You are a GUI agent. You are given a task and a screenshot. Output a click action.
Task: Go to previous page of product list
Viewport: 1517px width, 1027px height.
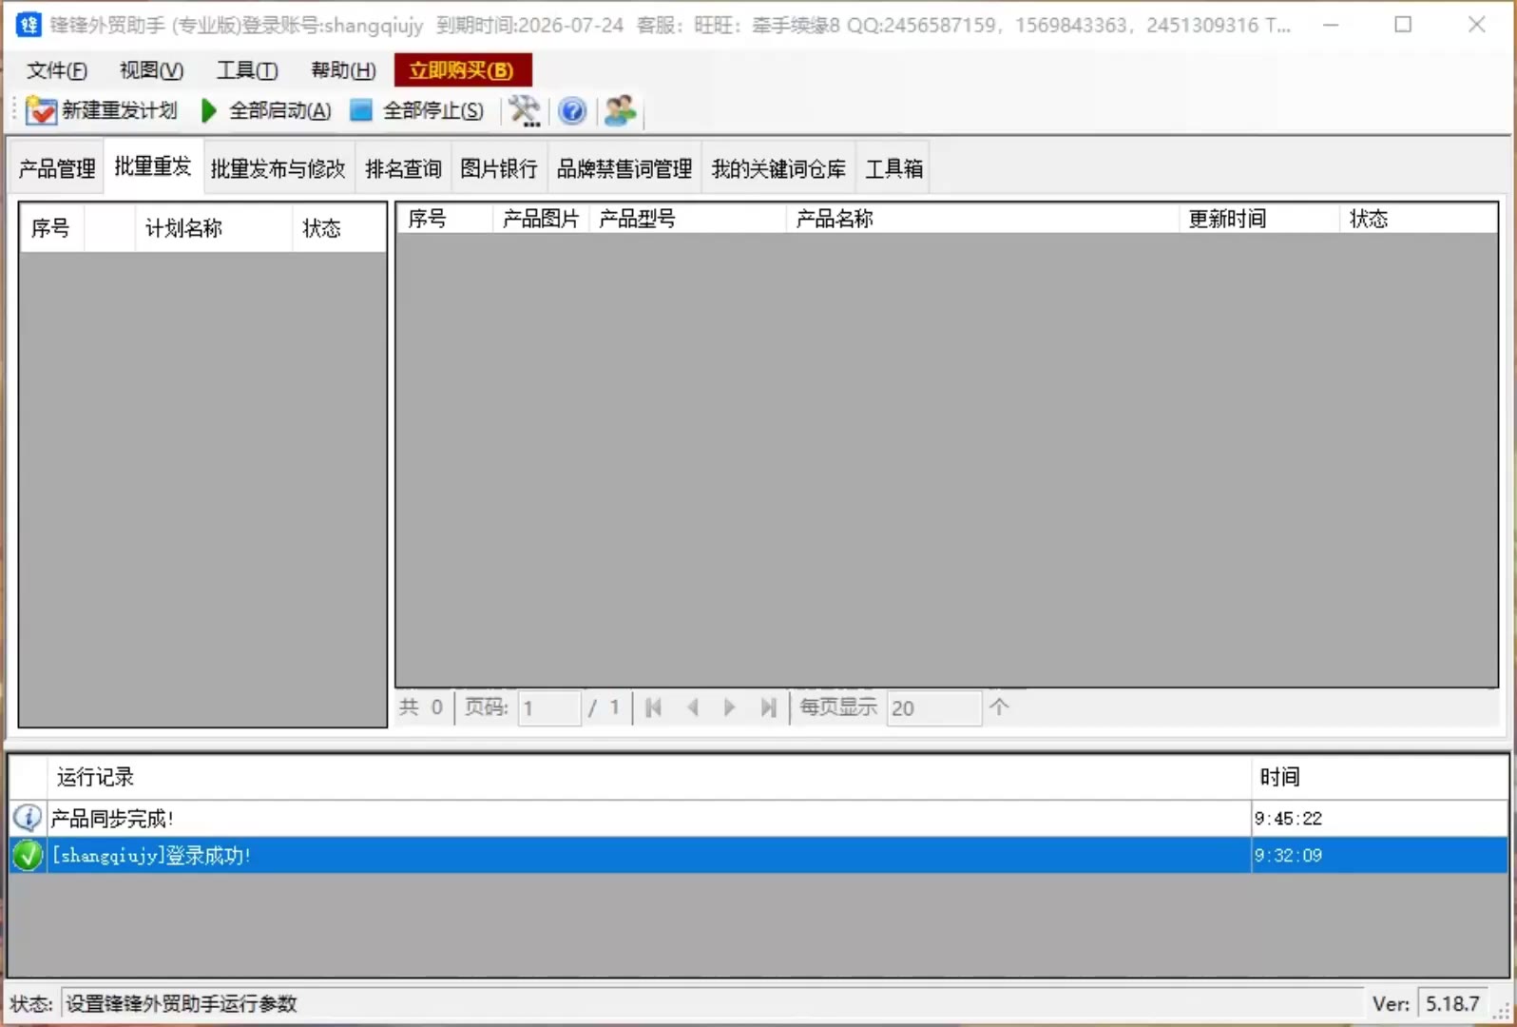[x=693, y=707]
